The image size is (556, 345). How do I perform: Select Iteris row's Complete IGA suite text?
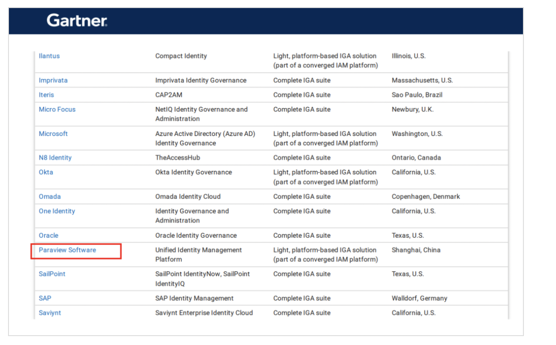coord(302,95)
